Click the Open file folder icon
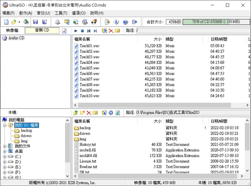The height and width of the screenshot is (186, 251). (x=14, y=22)
